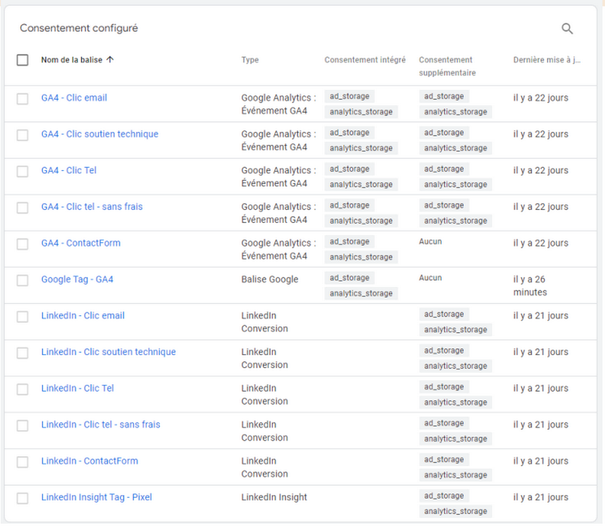The width and height of the screenshot is (605, 527).
Task: Open LinkedIn - Clic tel - sans frais tag
Action: (100, 424)
